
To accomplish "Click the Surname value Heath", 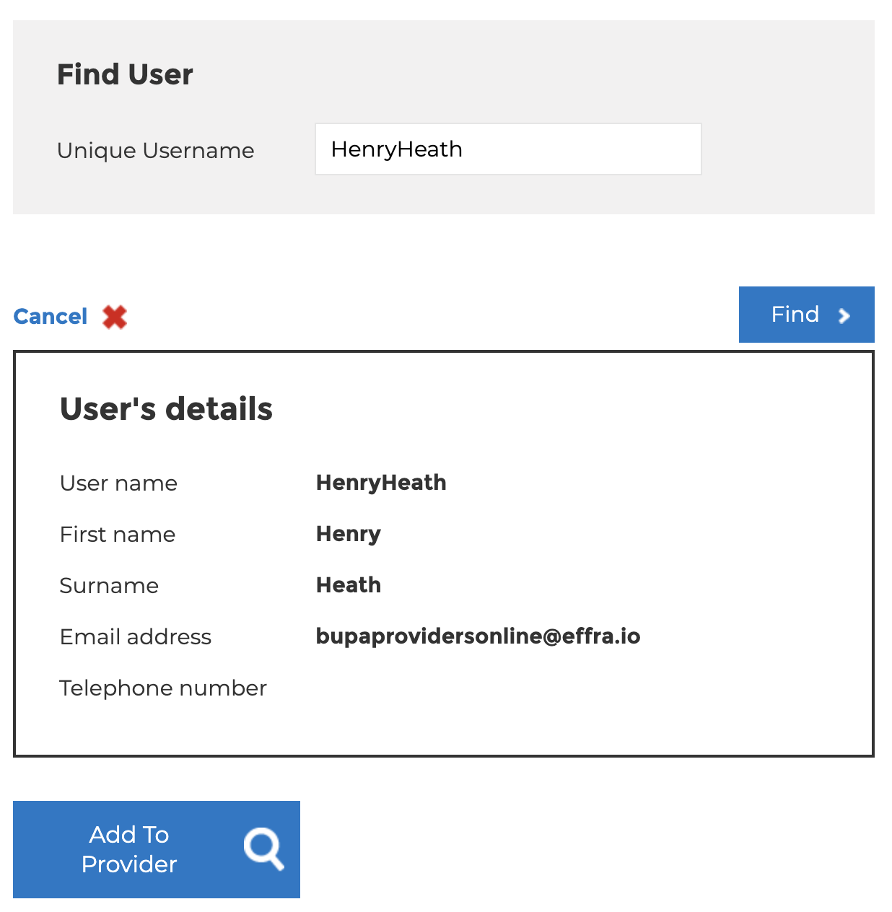I will click(348, 585).
